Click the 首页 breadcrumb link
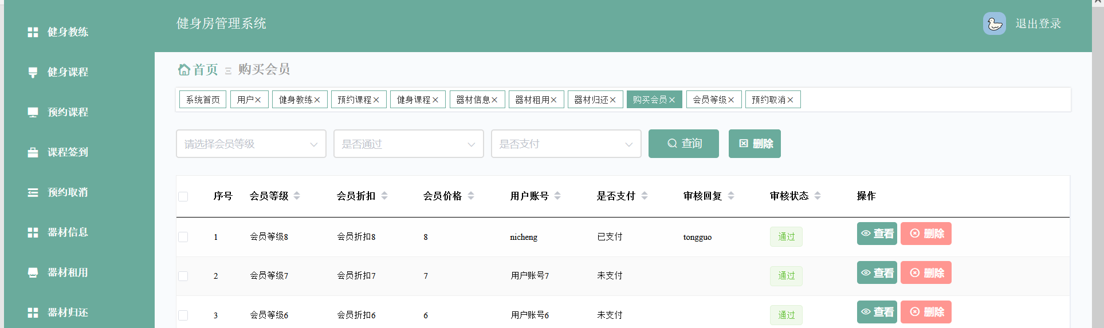 click(x=205, y=69)
